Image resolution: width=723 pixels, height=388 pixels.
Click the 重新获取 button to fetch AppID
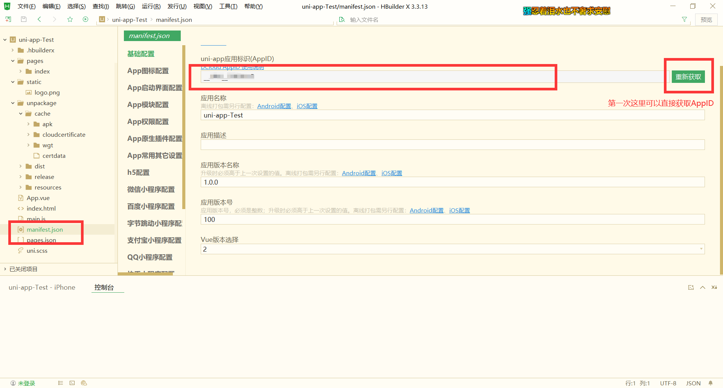689,76
